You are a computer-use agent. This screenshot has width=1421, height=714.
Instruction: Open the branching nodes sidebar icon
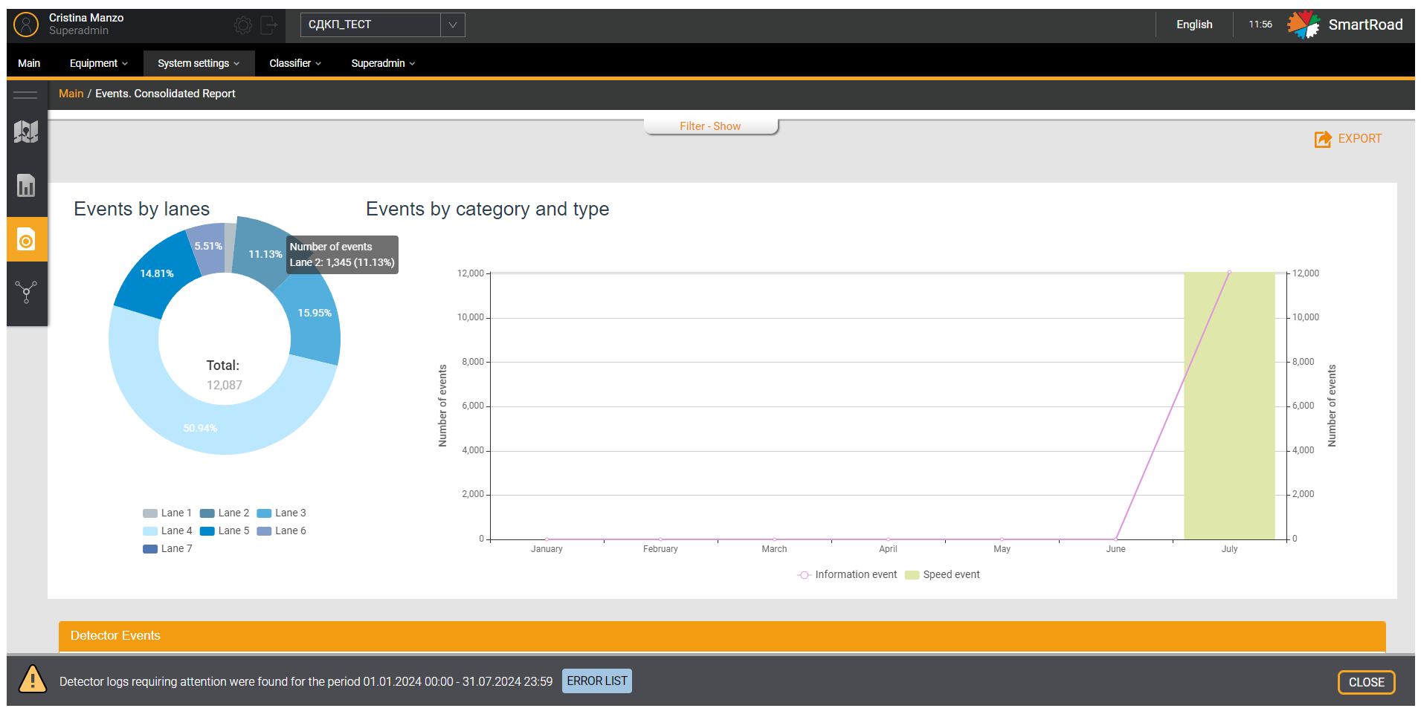(26, 292)
